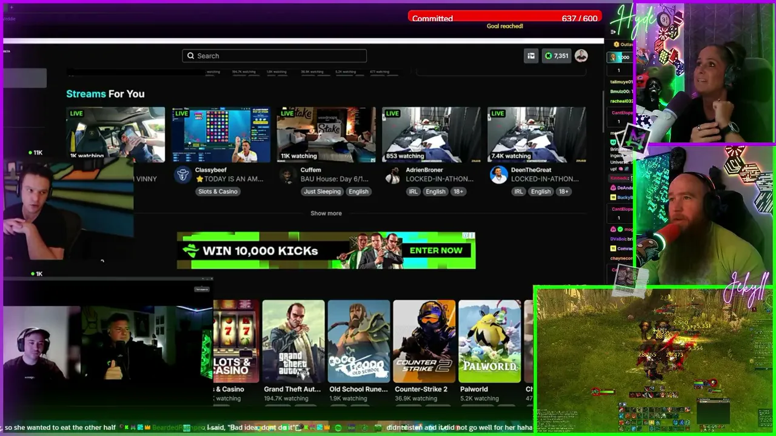Click the 'Old School Rune...' category name
This screenshot has width=776, height=436.
(358, 389)
